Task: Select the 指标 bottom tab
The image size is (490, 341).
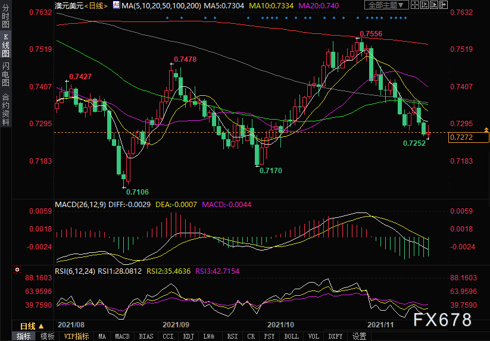Action: click(x=24, y=336)
